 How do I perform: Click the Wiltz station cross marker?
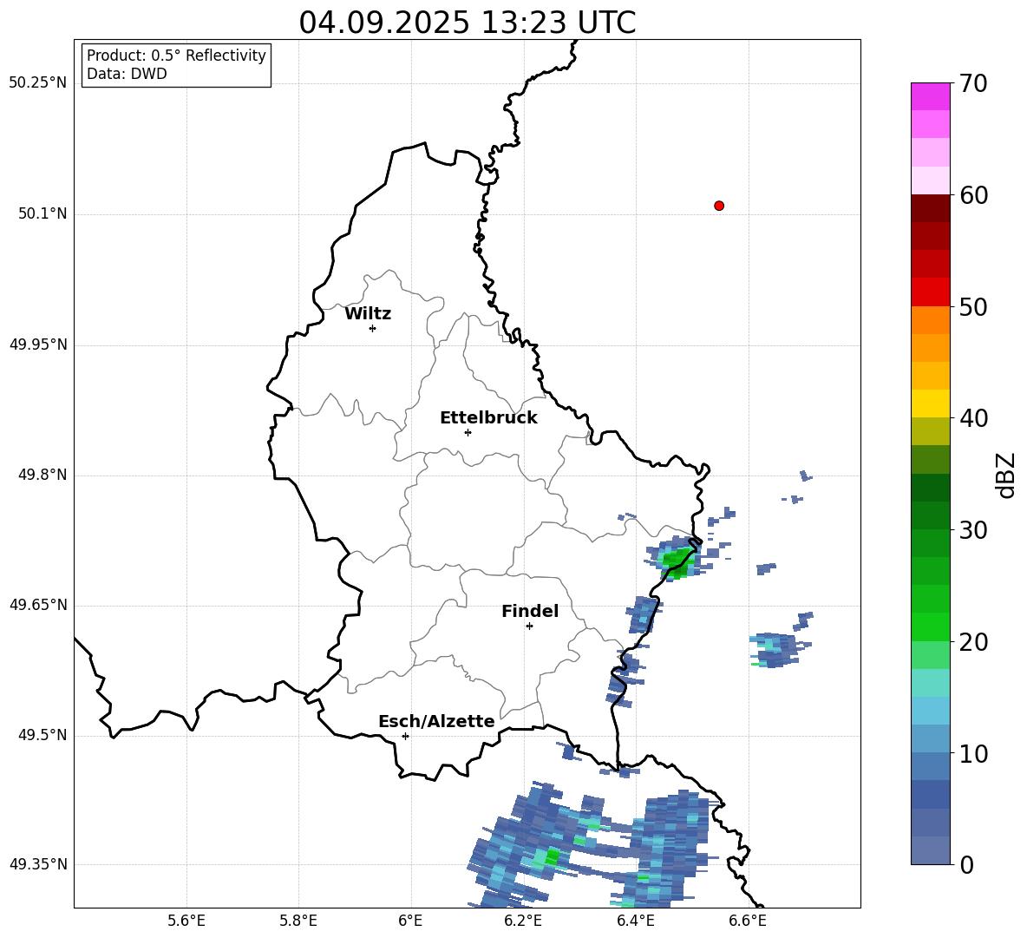(x=373, y=328)
